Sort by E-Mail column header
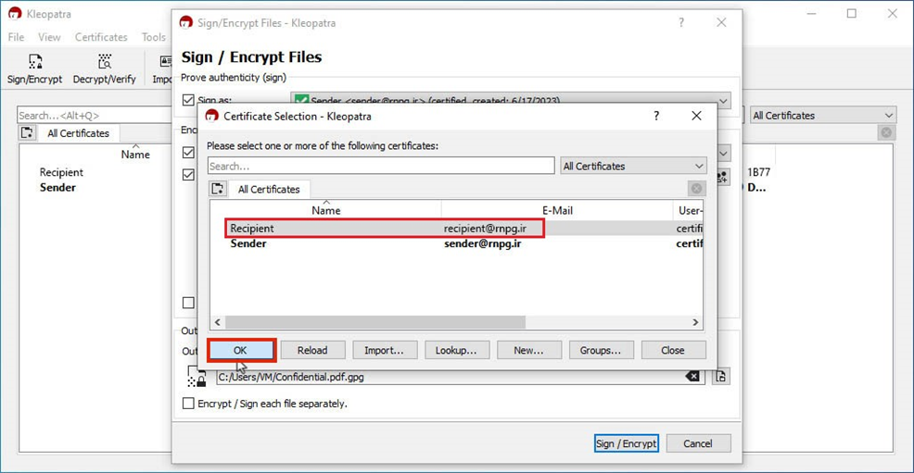The width and height of the screenshot is (914, 473). tap(557, 210)
